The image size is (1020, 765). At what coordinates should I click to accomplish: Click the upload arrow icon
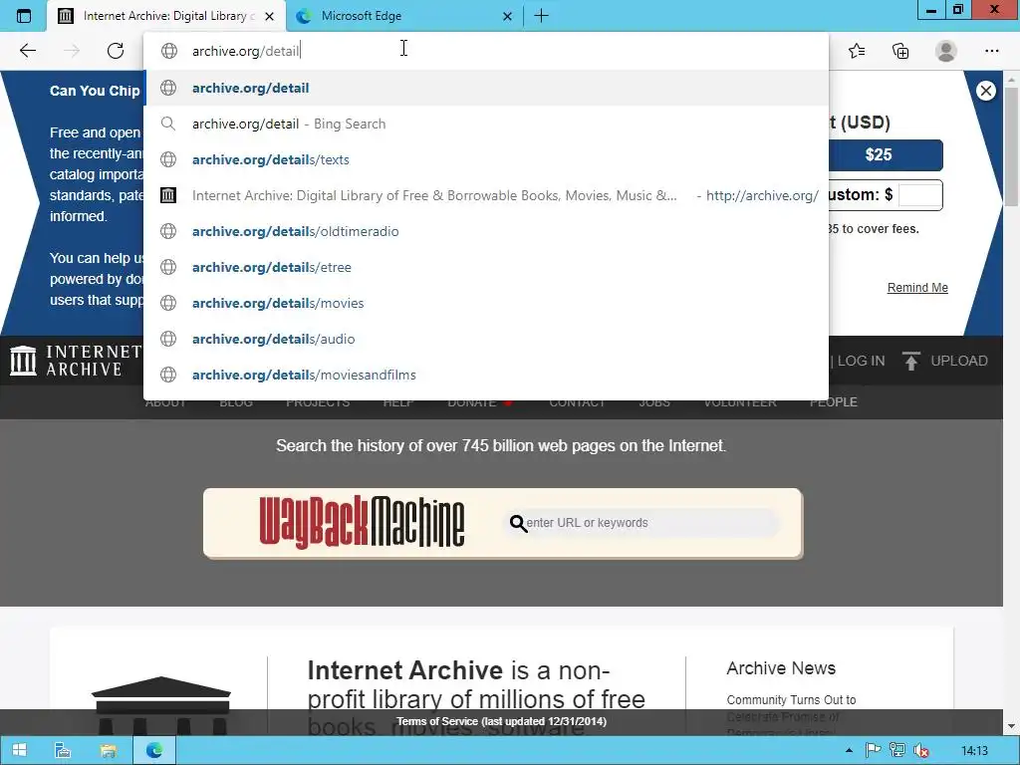pyautogui.click(x=910, y=361)
